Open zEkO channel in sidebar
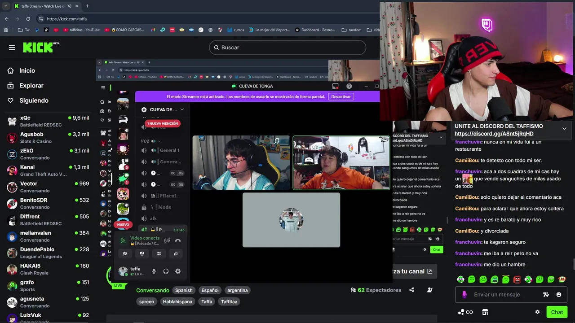Screen dimensions: 575x323 pyautogui.click(x=48, y=154)
